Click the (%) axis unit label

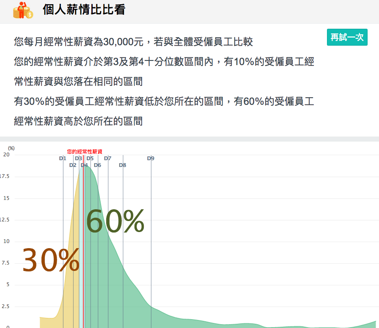[x=11, y=148]
